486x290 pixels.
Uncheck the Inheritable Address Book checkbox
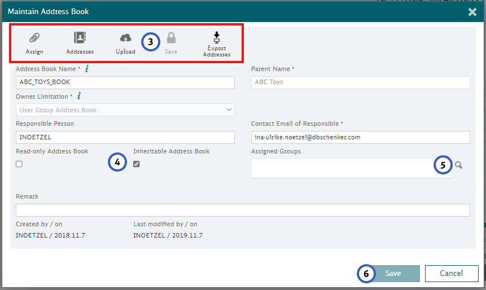pos(137,164)
